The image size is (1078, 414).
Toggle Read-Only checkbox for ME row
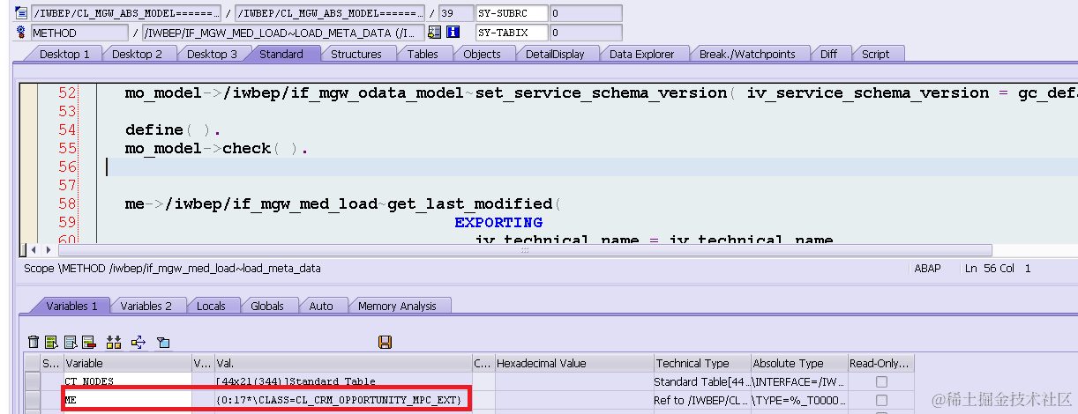(881, 400)
